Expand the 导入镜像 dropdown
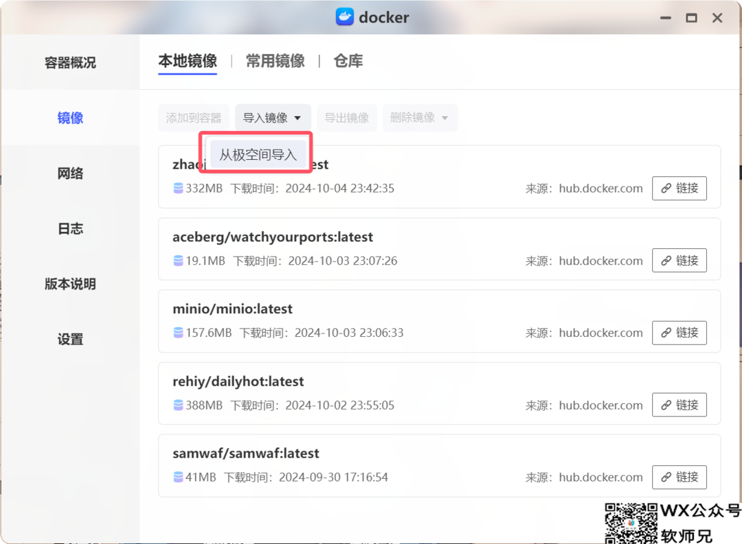The image size is (742, 544). click(273, 118)
